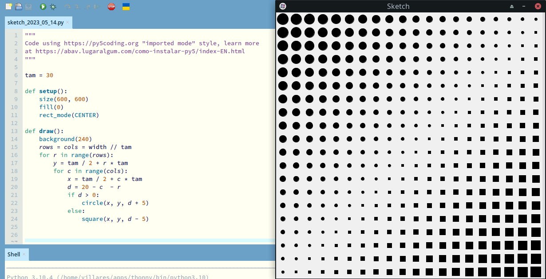Viewport: 546px width, 279px height.
Task: Close the Shell panel tab
Action: click(x=24, y=255)
